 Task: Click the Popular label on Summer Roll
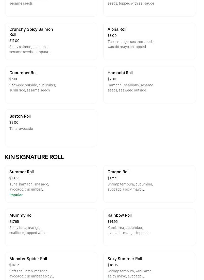[16, 195]
